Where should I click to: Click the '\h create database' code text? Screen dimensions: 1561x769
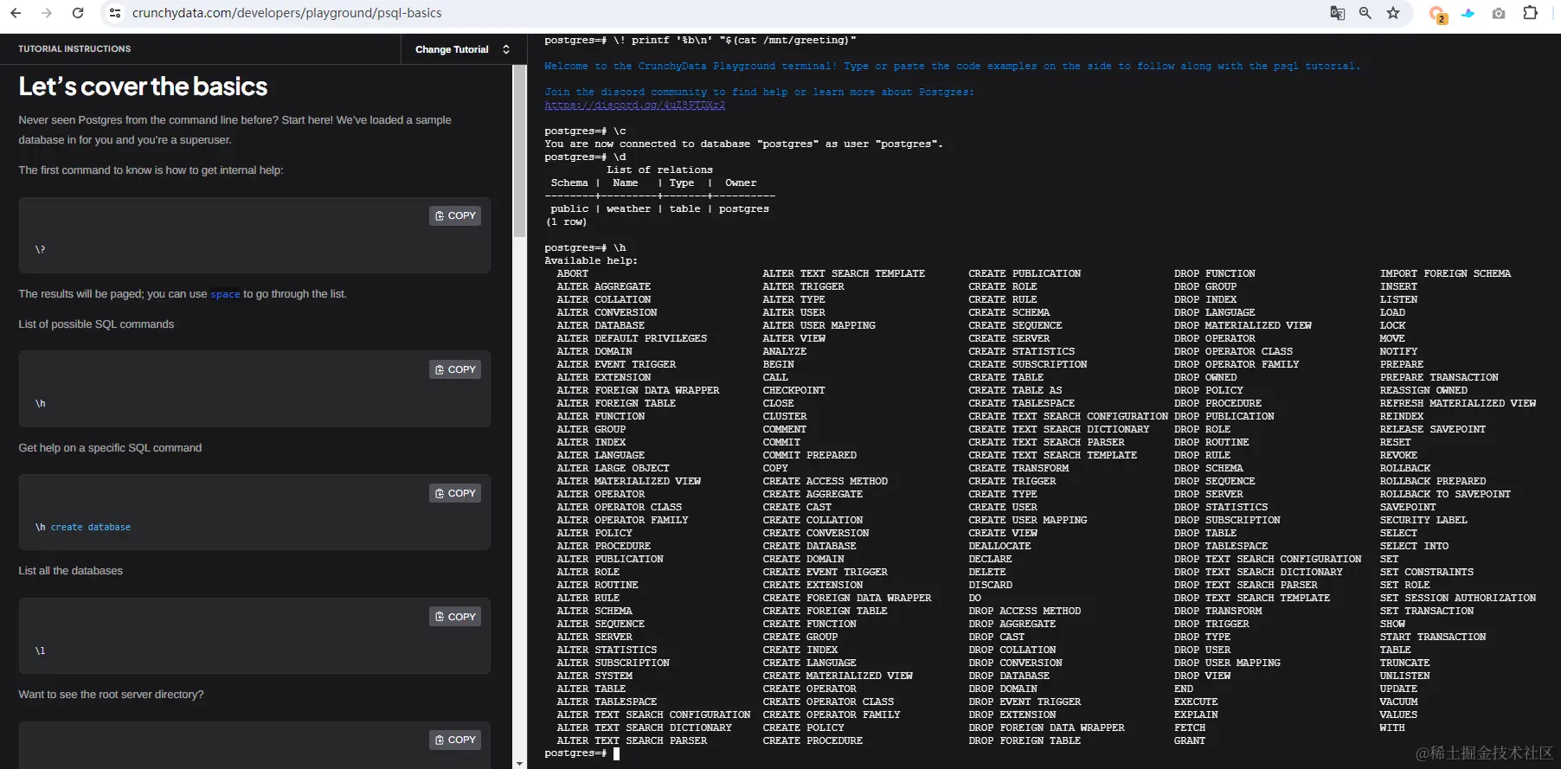coord(83,527)
